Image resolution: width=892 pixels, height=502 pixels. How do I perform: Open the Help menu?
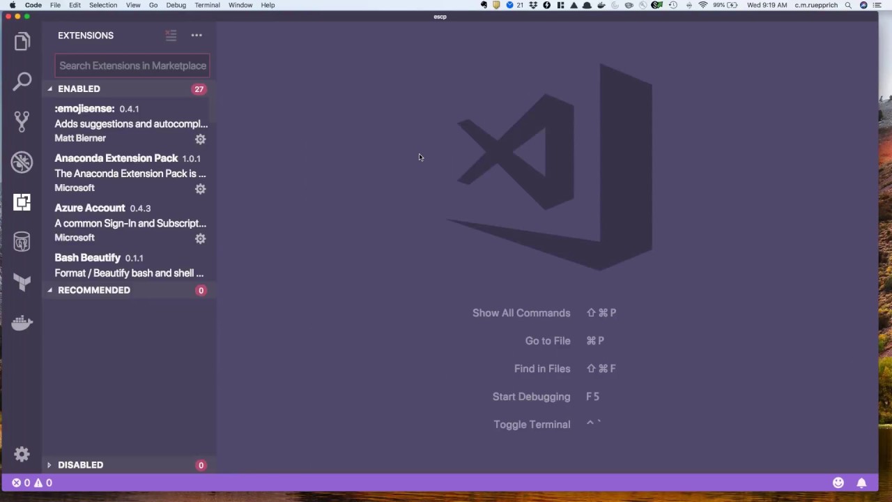click(268, 5)
